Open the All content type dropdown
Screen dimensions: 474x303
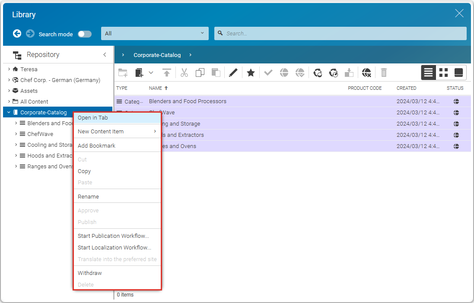click(155, 33)
